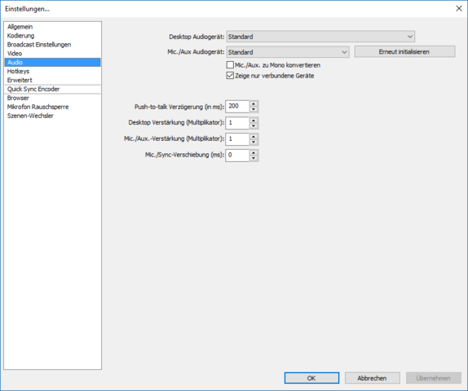Click the Mic./Sync-Verschiebung value field
This screenshot has width=468, height=391.
(x=237, y=155)
